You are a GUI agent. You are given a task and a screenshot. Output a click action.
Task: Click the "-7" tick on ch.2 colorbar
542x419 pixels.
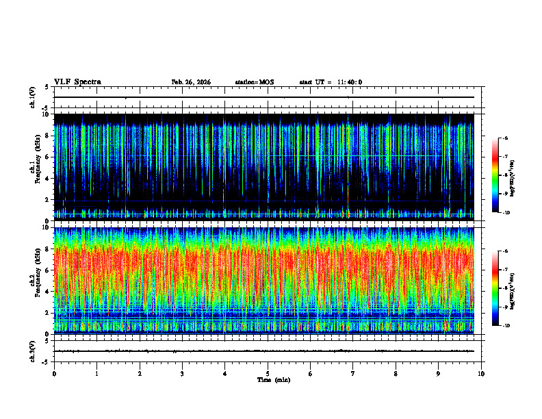[505, 270]
